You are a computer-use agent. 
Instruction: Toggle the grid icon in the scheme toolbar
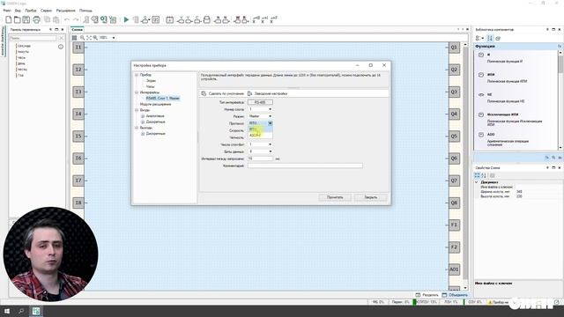click(x=74, y=38)
